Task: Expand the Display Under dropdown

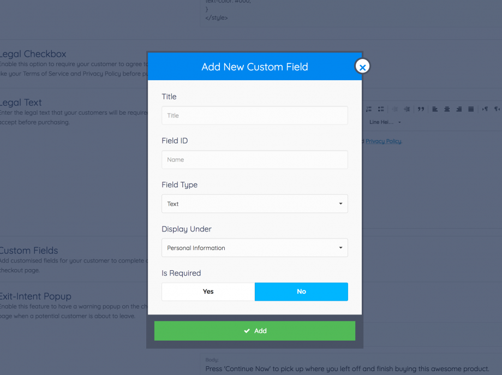Action: [x=255, y=248]
